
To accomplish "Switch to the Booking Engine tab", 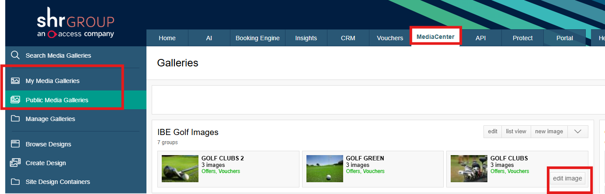I will point(257,38).
